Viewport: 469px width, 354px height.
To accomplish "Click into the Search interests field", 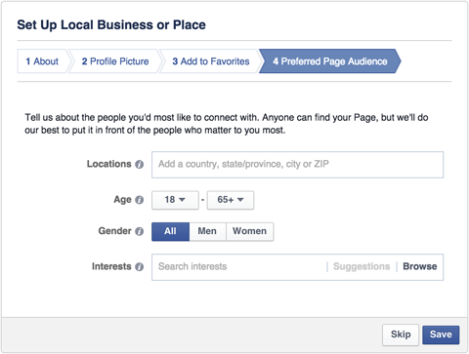I will pos(239,267).
